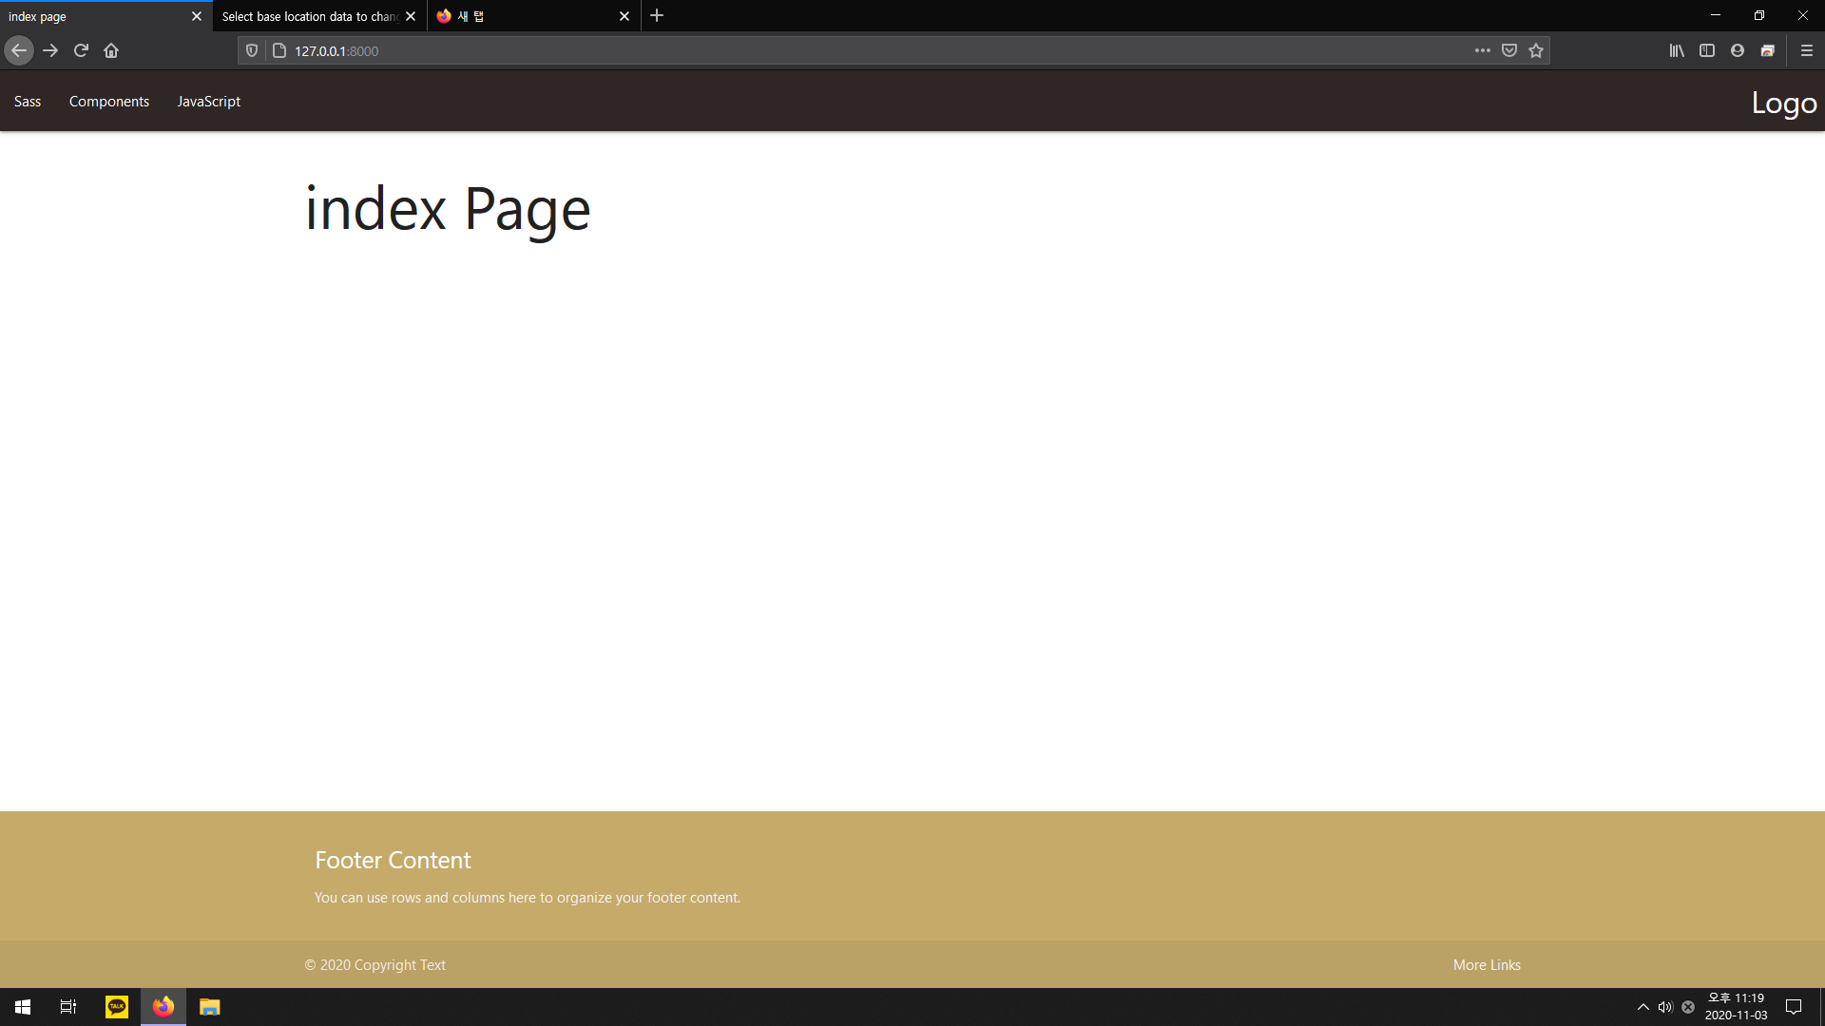The width and height of the screenshot is (1825, 1026).
Task: Open the JavaScript nav link
Action: tap(208, 102)
